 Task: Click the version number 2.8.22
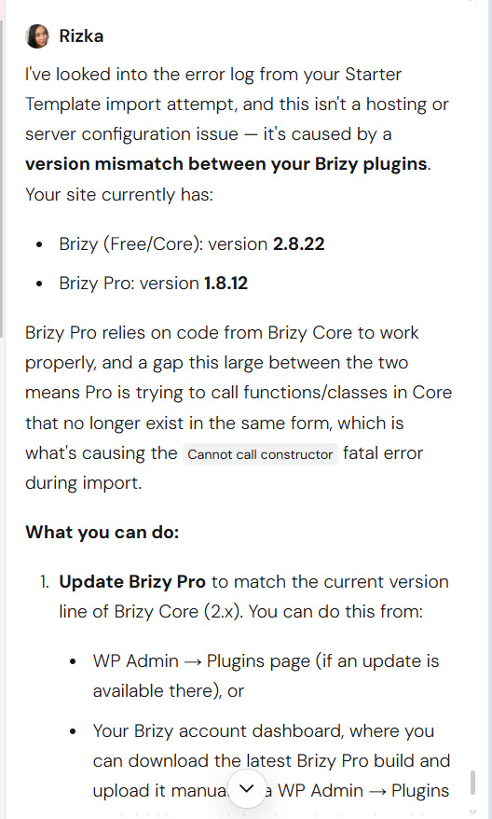pyautogui.click(x=298, y=243)
